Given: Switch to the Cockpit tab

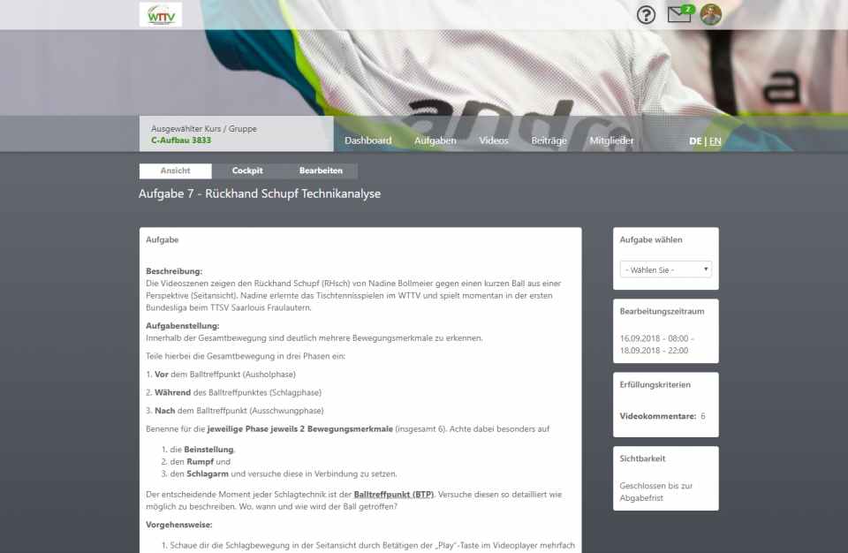Looking at the screenshot, I should (247, 170).
